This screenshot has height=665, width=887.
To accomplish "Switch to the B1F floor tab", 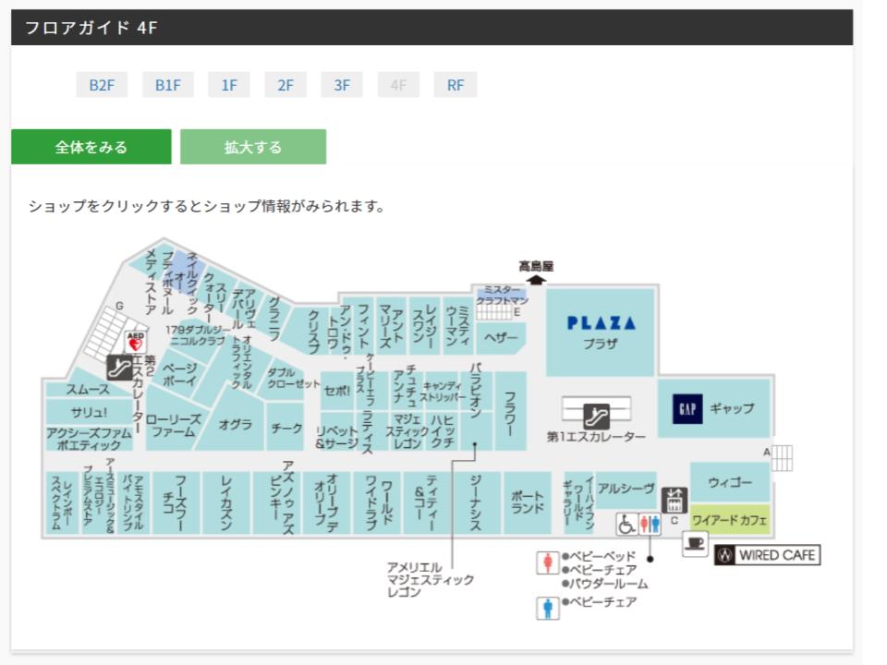I will pyautogui.click(x=168, y=85).
